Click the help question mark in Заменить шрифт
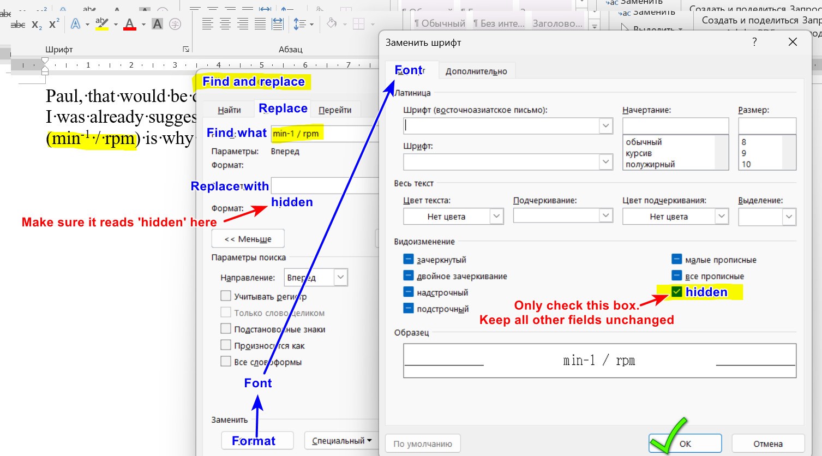This screenshot has width=822, height=456. [754, 42]
